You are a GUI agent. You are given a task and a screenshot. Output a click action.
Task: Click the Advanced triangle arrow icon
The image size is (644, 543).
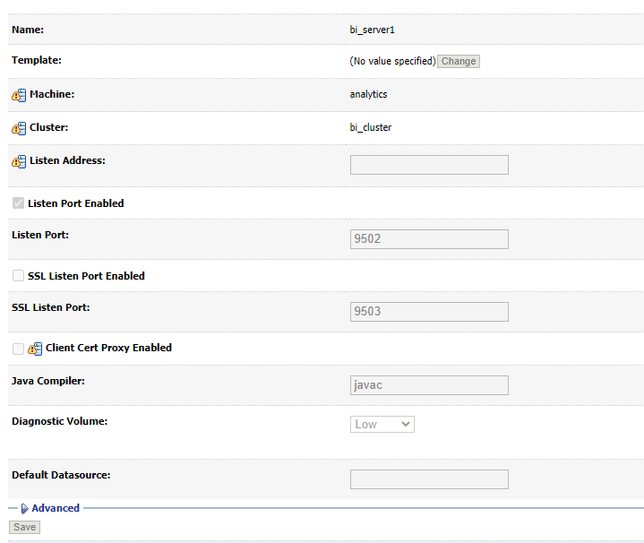click(25, 508)
